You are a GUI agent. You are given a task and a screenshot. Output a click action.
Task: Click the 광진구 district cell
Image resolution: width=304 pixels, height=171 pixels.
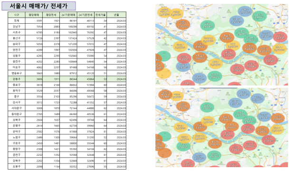[x=17, y=61]
